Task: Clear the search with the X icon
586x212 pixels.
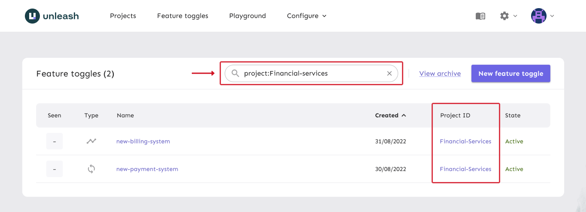Action: tap(390, 73)
